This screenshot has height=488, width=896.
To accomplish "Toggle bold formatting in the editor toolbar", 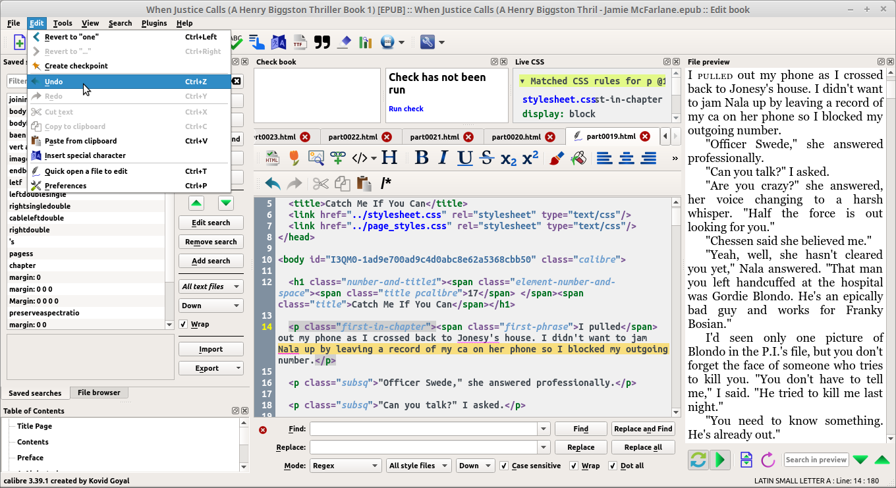I will (x=422, y=158).
